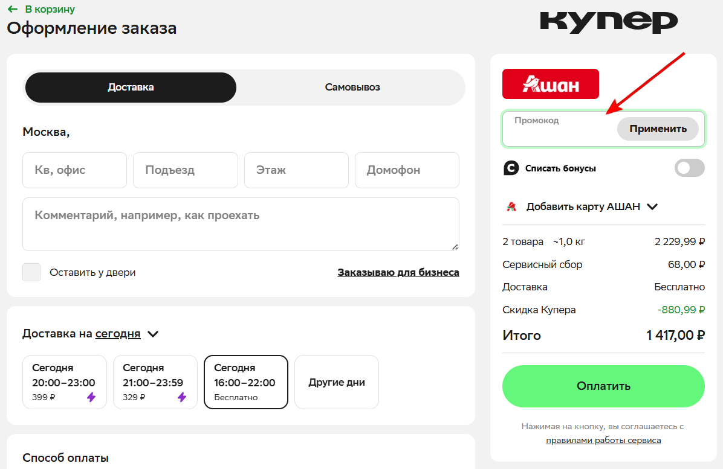
Task: Click the back arrow to cart
Action: coord(13,10)
